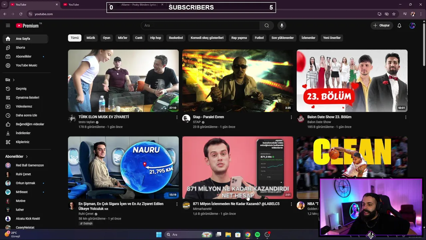Select the Canlı filter chip

pos(139,38)
